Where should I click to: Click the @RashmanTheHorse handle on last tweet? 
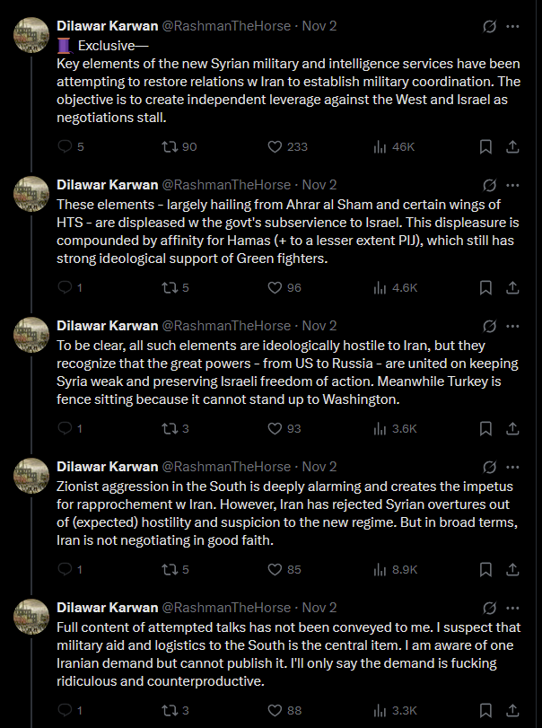pyautogui.click(x=226, y=608)
